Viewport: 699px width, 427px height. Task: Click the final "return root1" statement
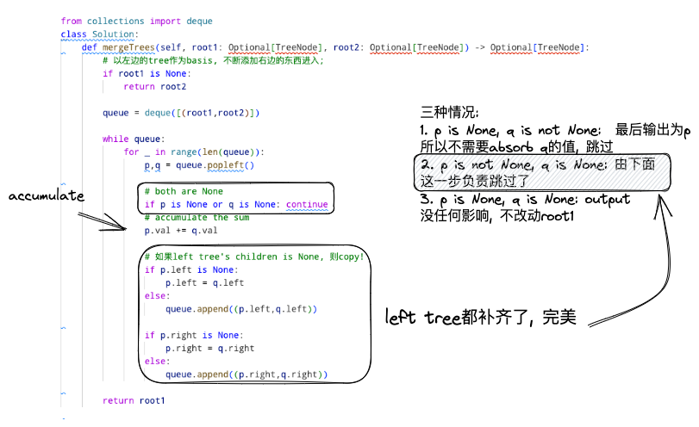[x=133, y=401]
